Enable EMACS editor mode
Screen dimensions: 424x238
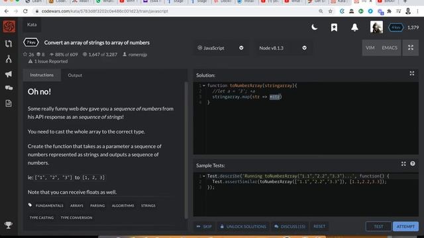(390, 48)
